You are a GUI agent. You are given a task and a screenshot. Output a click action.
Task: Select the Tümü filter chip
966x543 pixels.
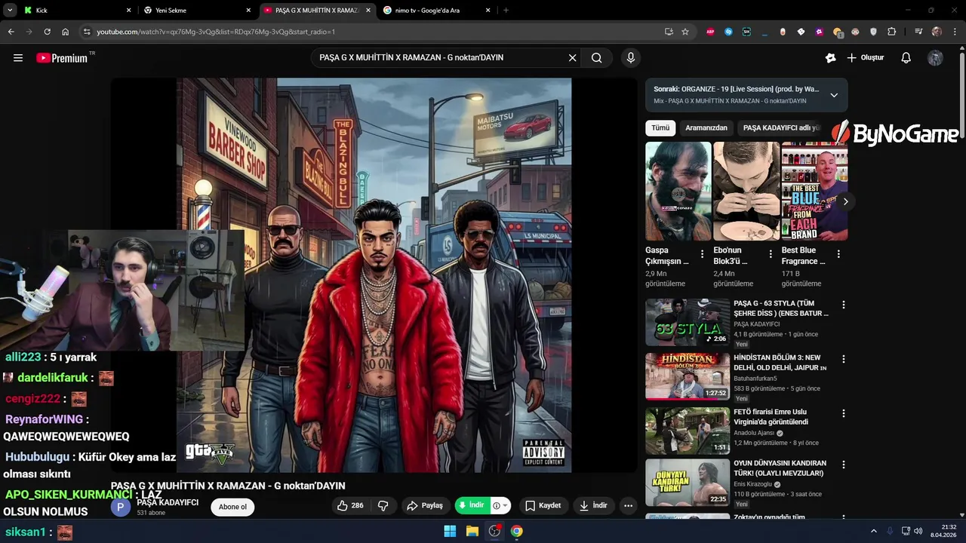tap(660, 127)
